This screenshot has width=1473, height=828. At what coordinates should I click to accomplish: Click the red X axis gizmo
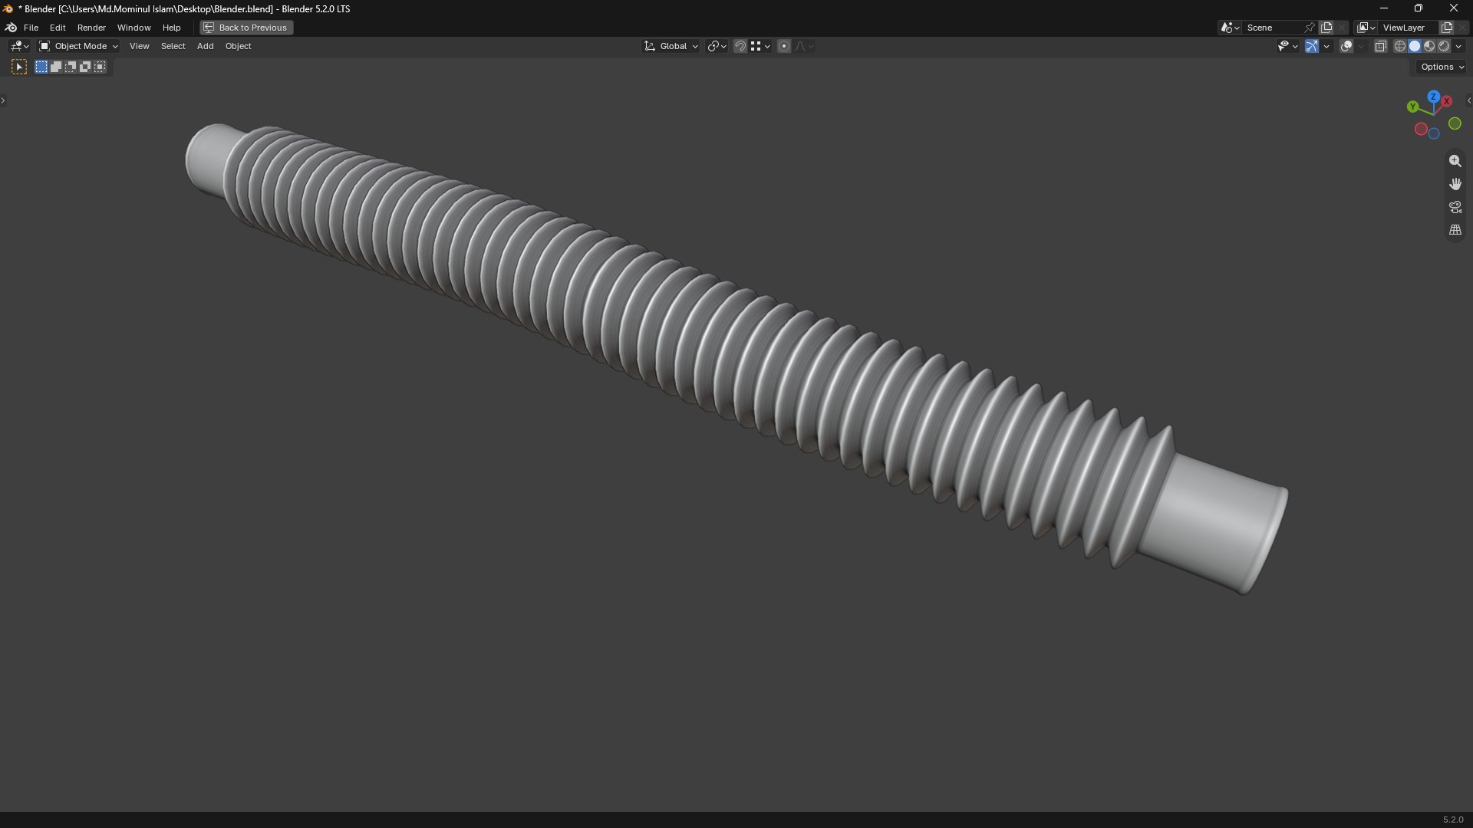(x=1446, y=101)
